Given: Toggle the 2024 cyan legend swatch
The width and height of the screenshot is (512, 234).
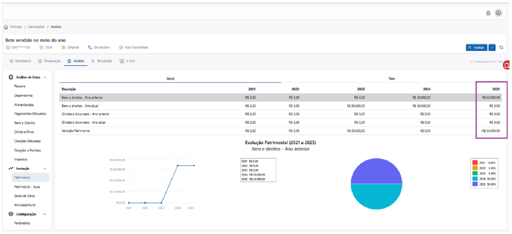Looking at the screenshot, I should [475, 179].
